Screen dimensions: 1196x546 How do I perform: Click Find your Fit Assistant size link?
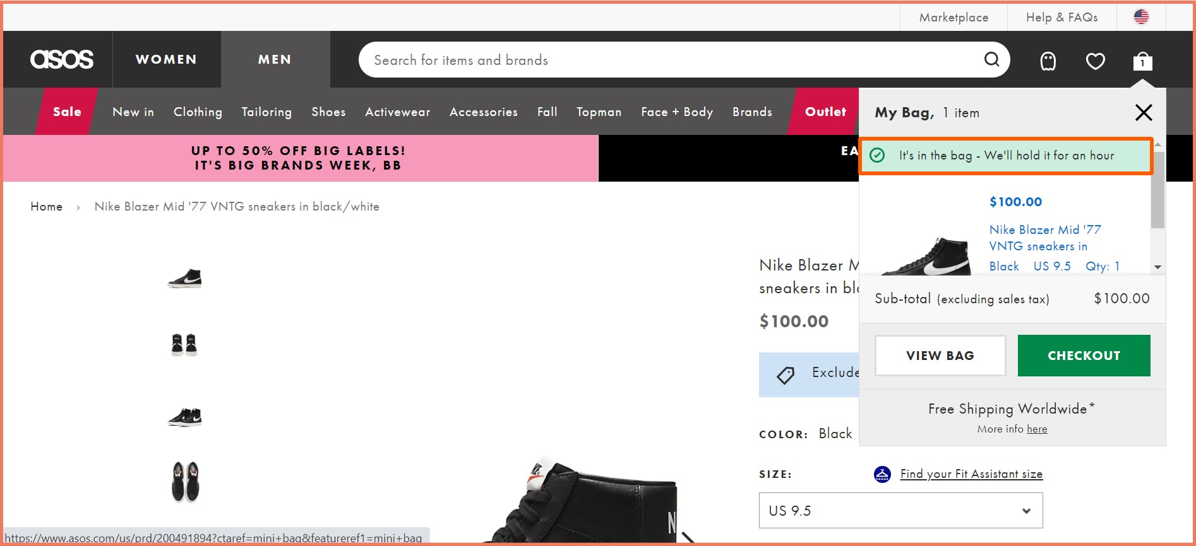pos(971,474)
